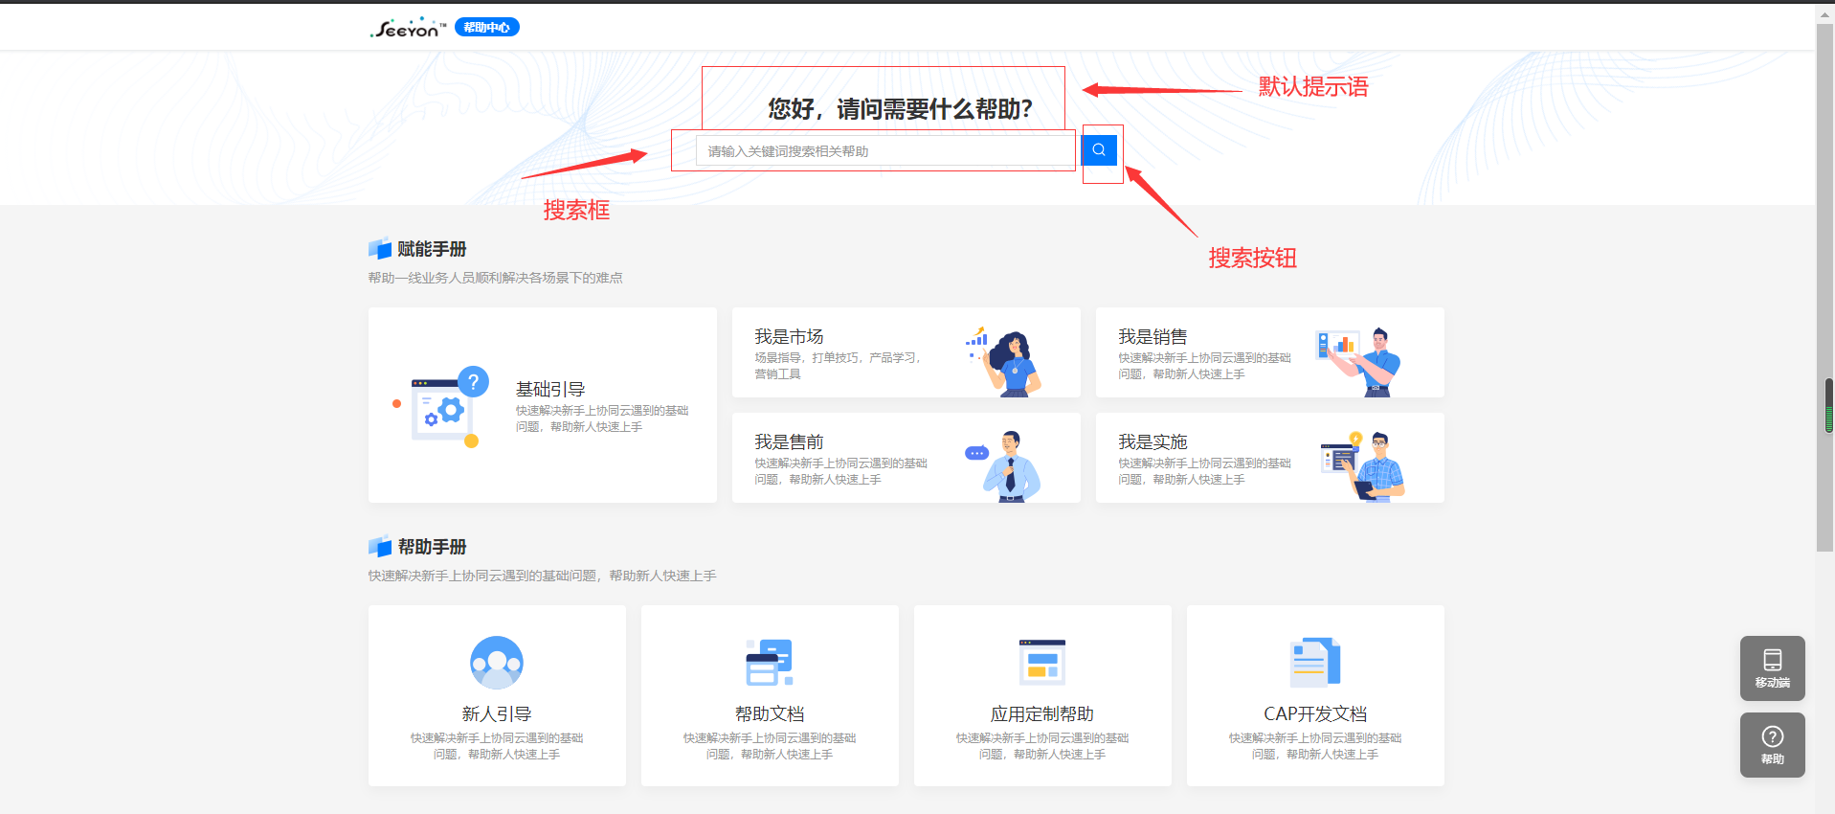Click the 帮助手册 blue book icon

click(380, 547)
